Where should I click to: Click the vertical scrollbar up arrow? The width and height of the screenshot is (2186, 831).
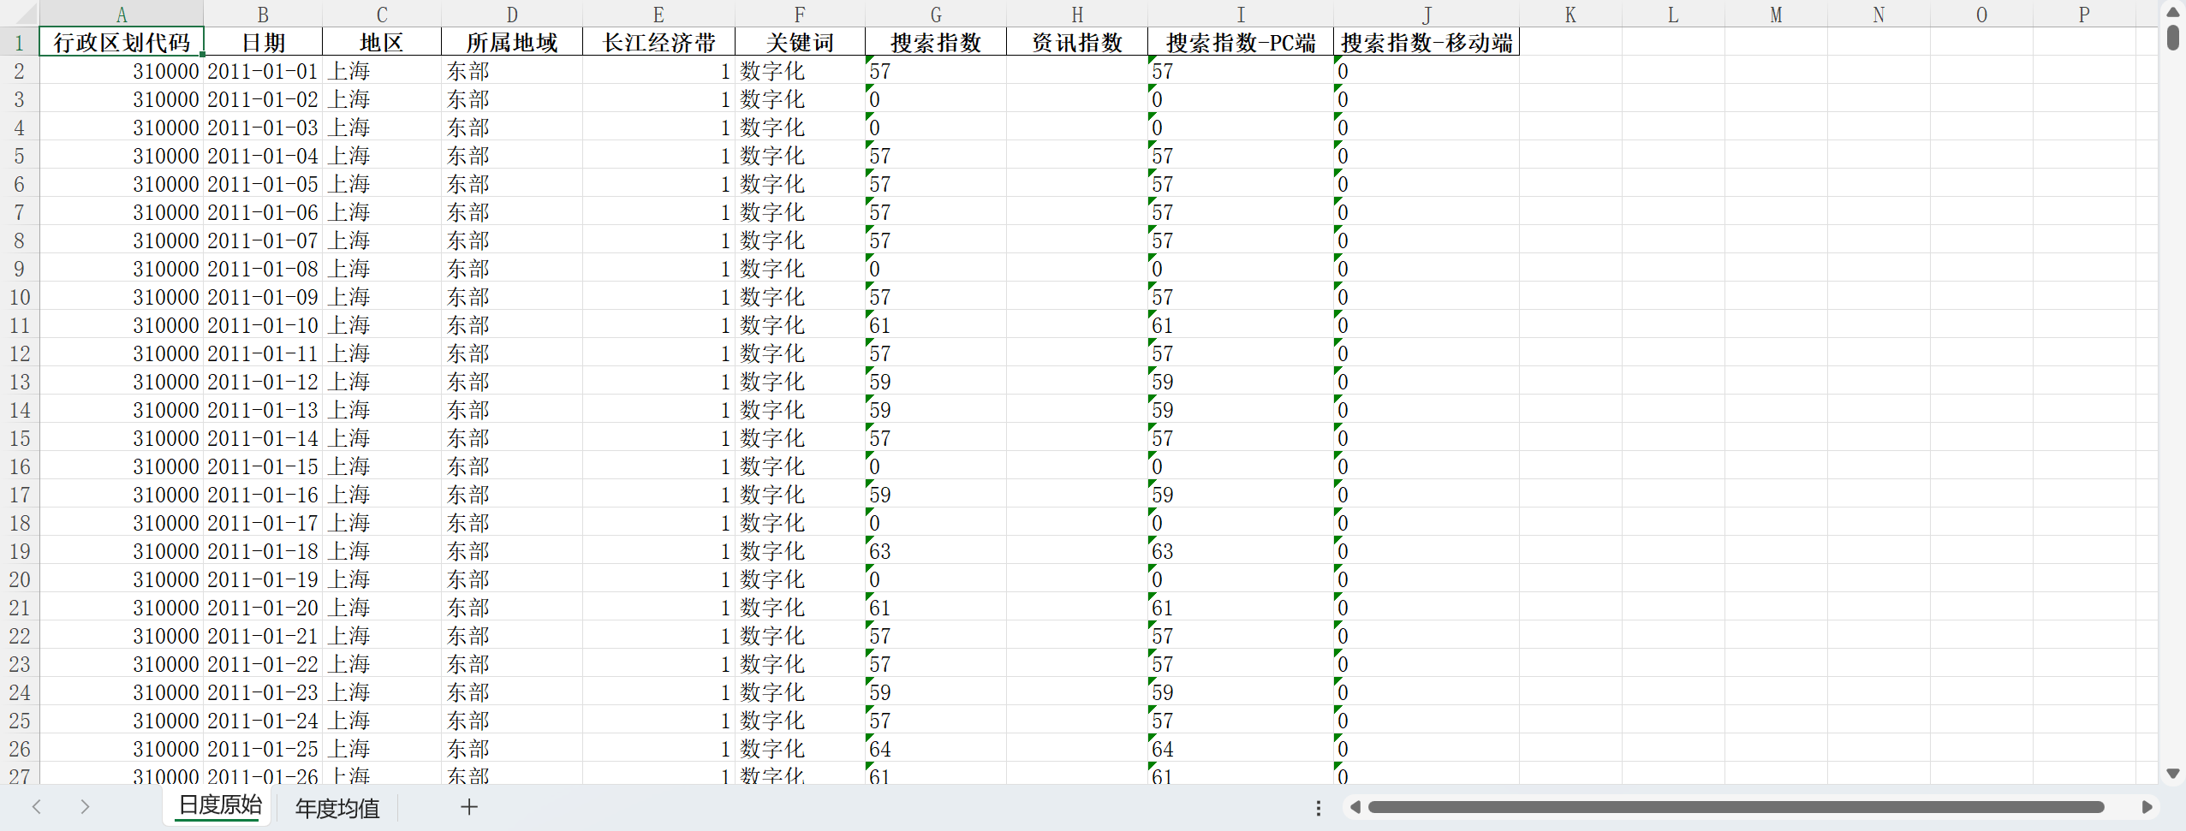tap(2173, 12)
